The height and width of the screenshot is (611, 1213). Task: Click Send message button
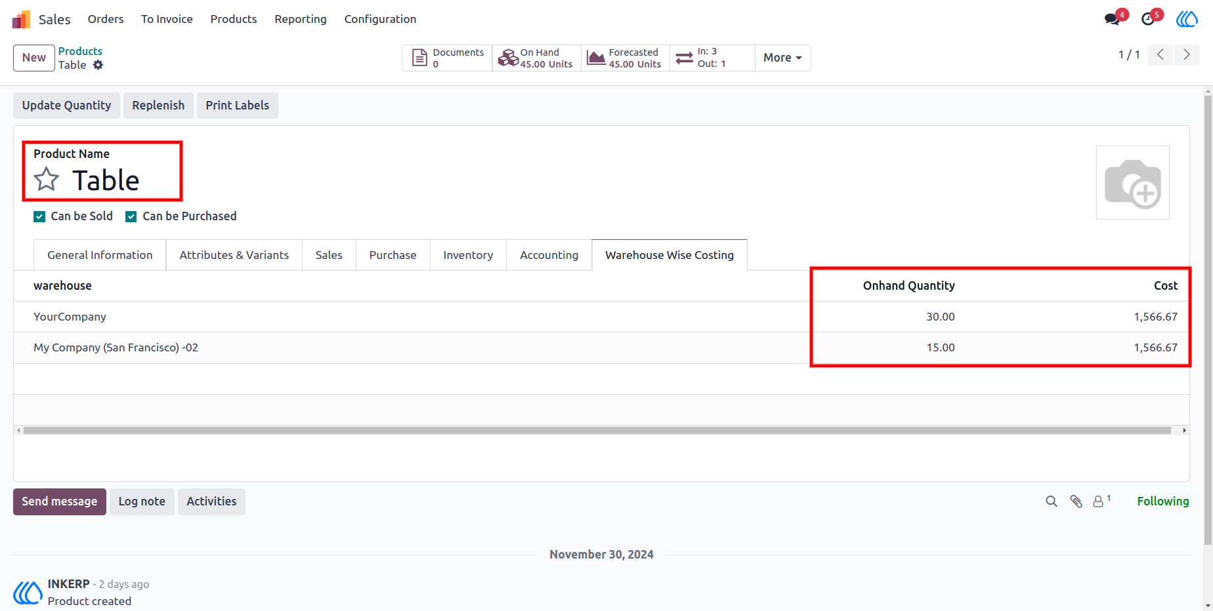coord(60,502)
